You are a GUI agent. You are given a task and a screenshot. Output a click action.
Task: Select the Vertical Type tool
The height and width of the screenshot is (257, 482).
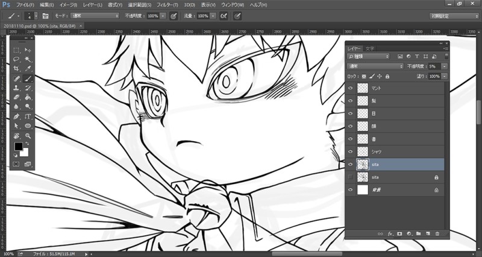click(28, 116)
